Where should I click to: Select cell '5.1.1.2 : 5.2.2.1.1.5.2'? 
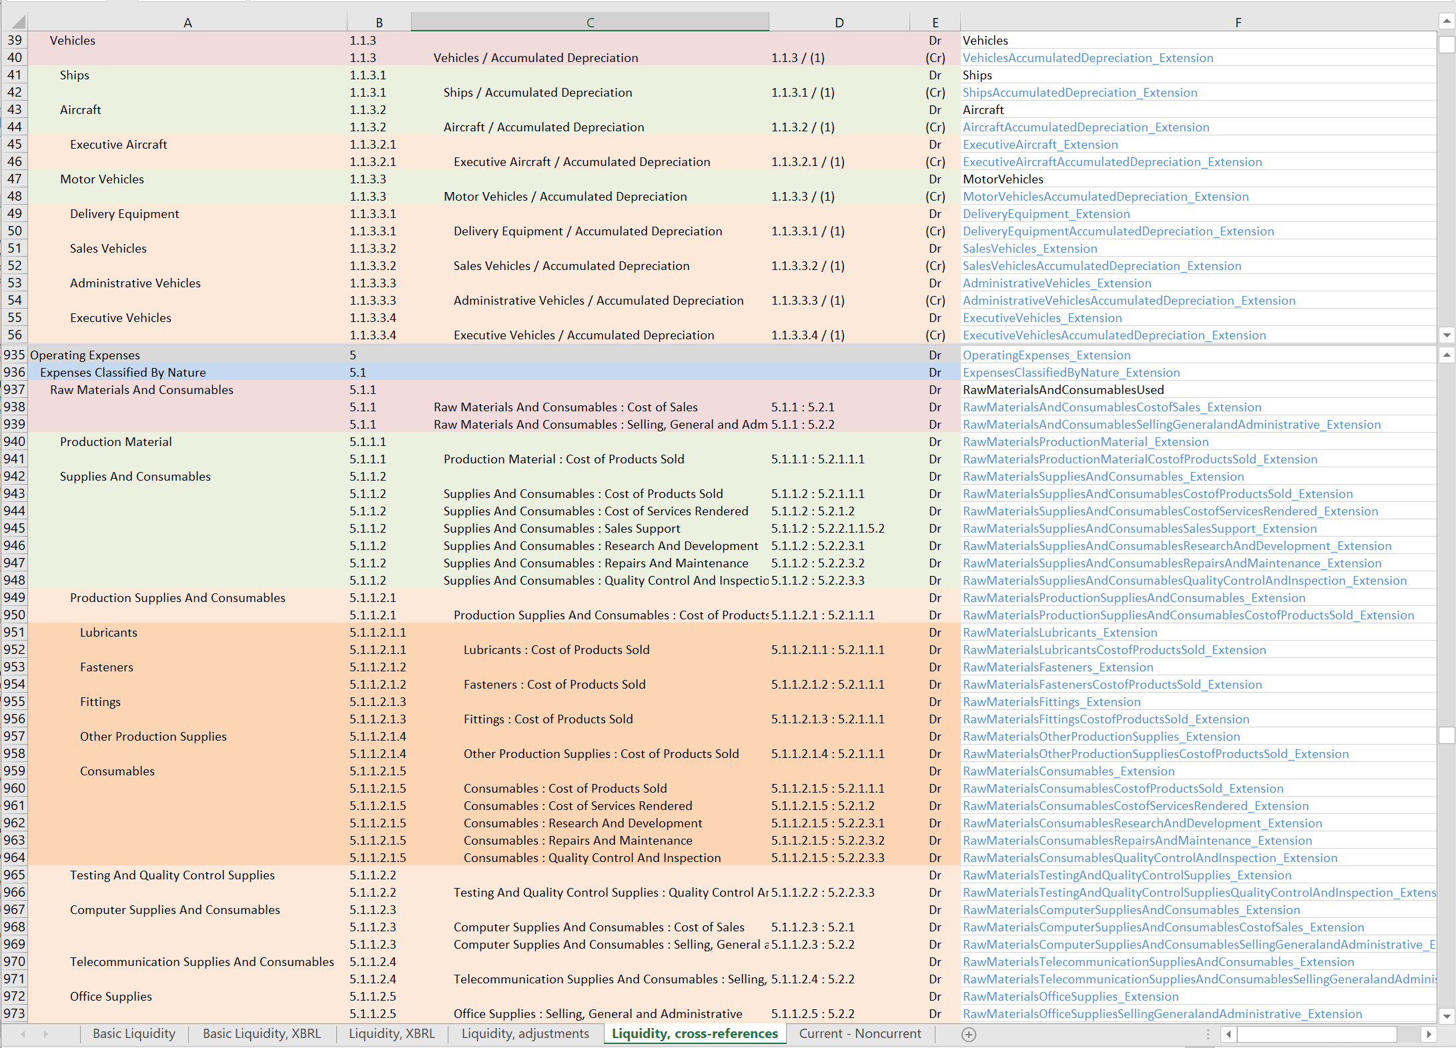coord(839,528)
